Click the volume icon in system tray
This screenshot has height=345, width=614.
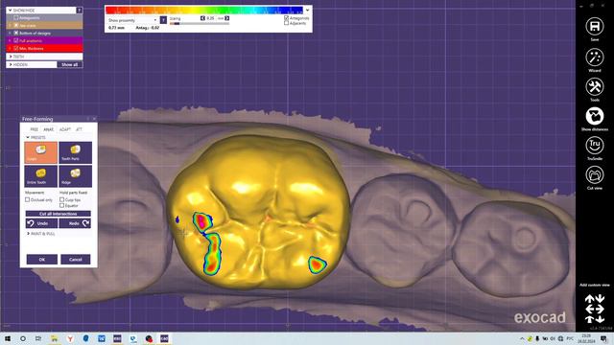(553, 338)
